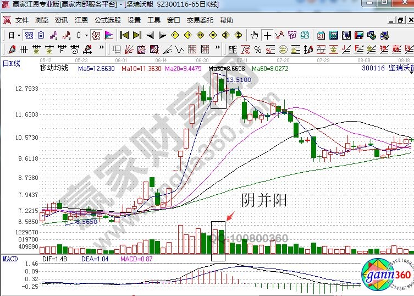Toggle the crossed-lines analysis toolbar button
The width and height of the screenshot is (414, 296).
(x=96, y=35)
